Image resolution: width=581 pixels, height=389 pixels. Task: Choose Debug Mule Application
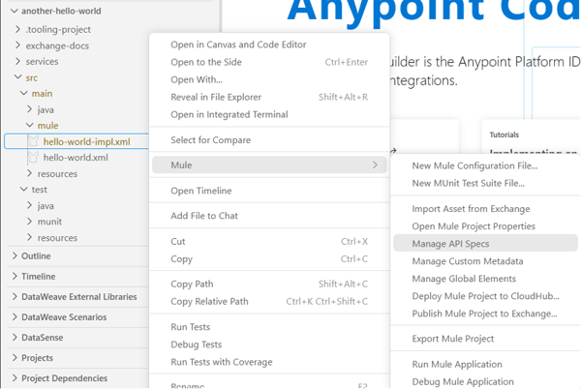[485, 381]
